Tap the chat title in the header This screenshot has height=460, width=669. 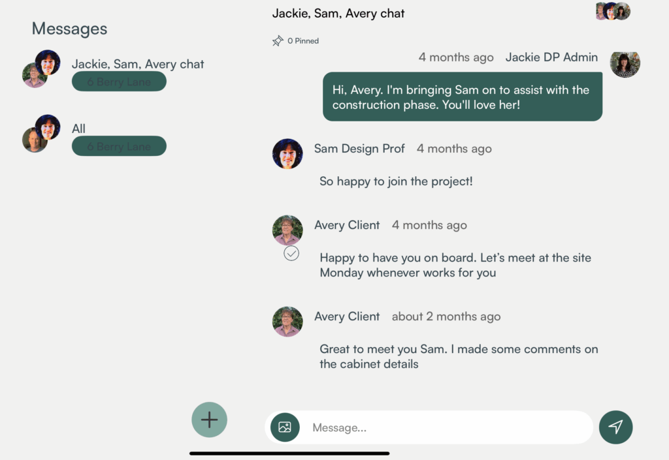click(338, 13)
